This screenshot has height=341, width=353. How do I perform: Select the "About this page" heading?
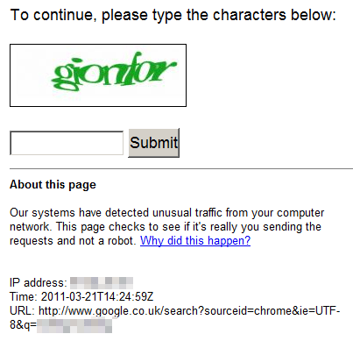click(53, 185)
